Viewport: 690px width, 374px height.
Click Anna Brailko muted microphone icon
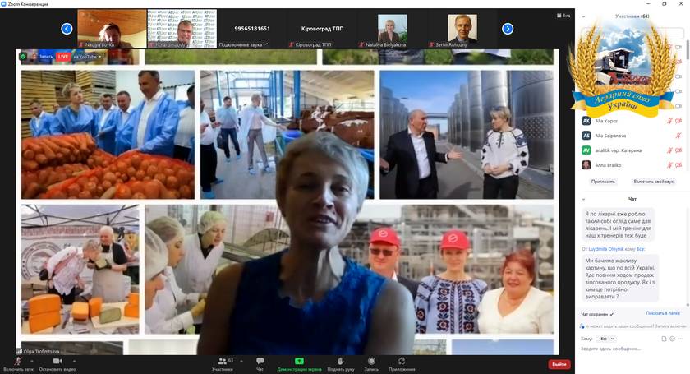pyautogui.click(x=669, y=165)
